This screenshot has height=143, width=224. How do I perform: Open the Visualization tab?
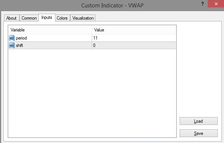[x=83, y=18]
